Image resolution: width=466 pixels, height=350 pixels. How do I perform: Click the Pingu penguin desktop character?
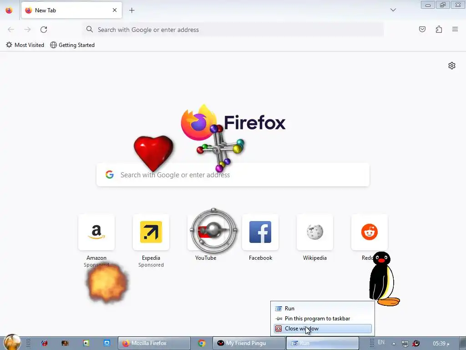tap(383, 279)
